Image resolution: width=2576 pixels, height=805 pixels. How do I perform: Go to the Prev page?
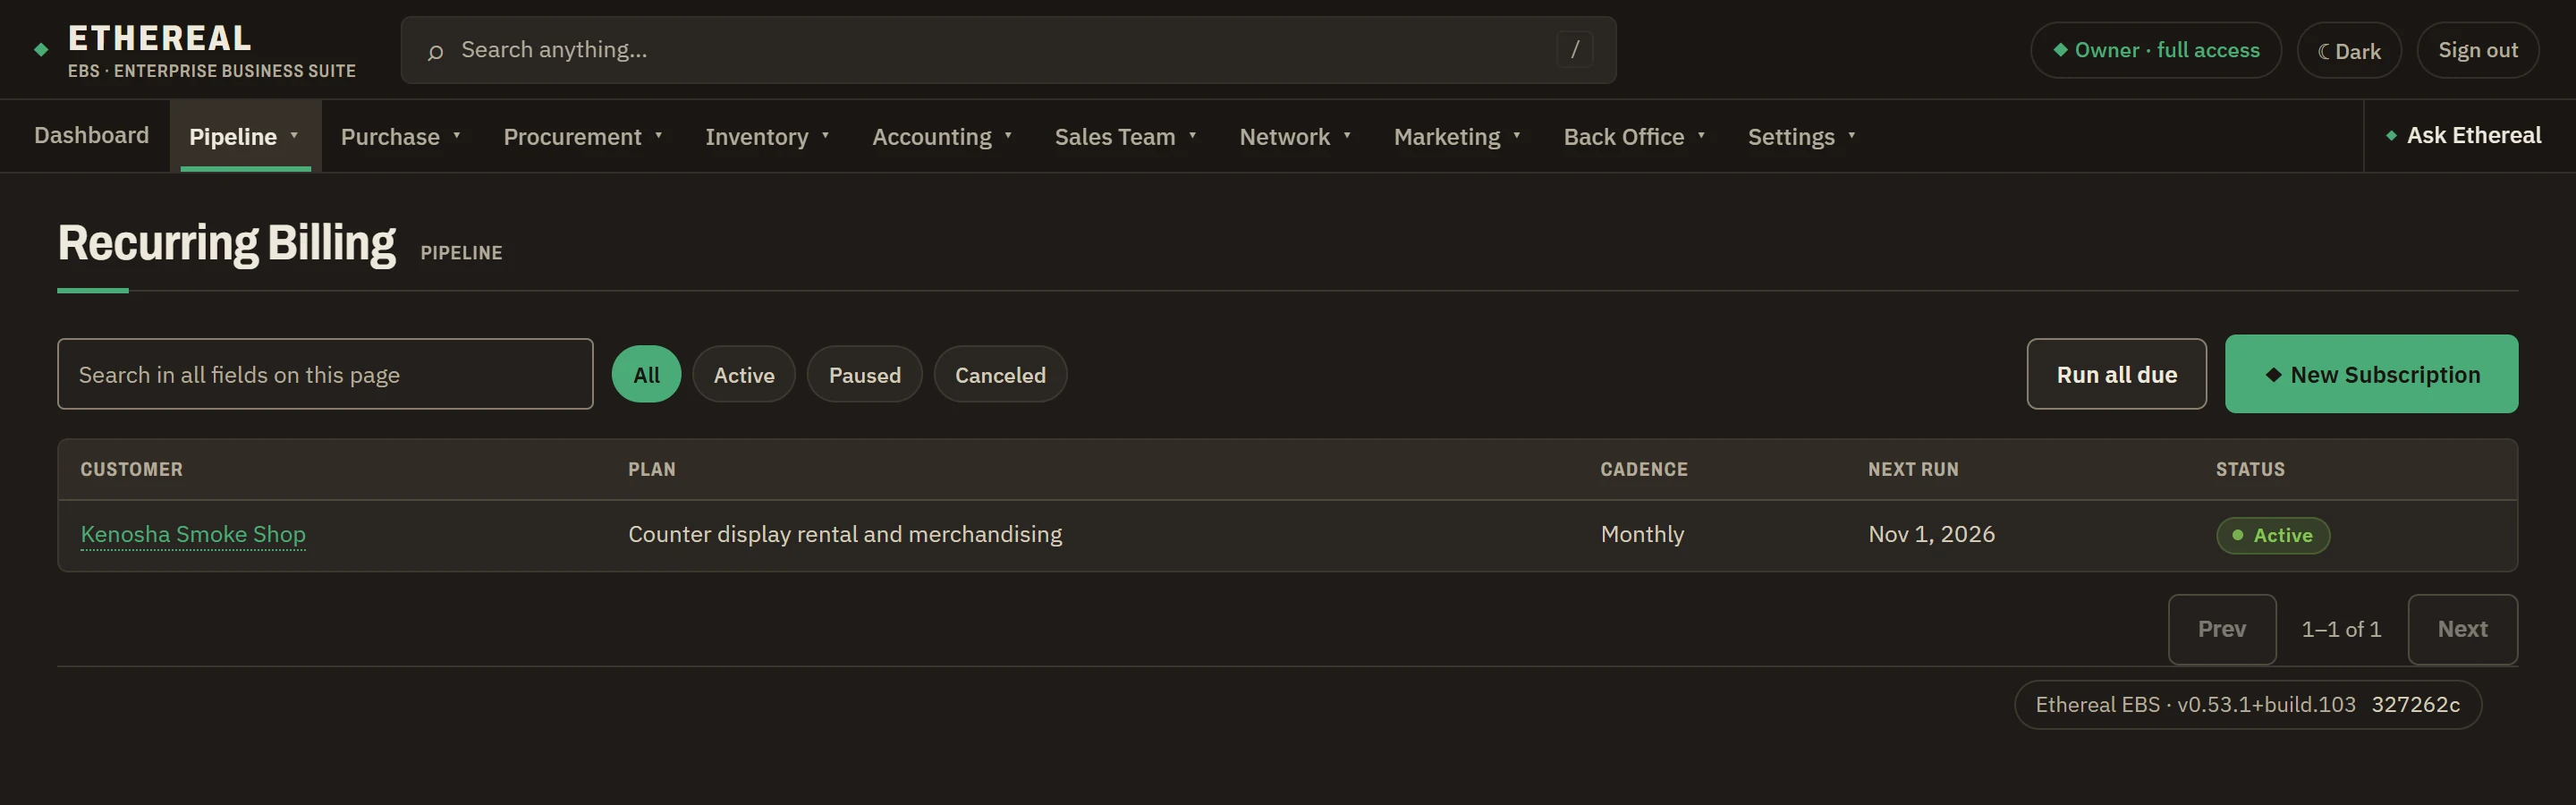click(2221, 629)
